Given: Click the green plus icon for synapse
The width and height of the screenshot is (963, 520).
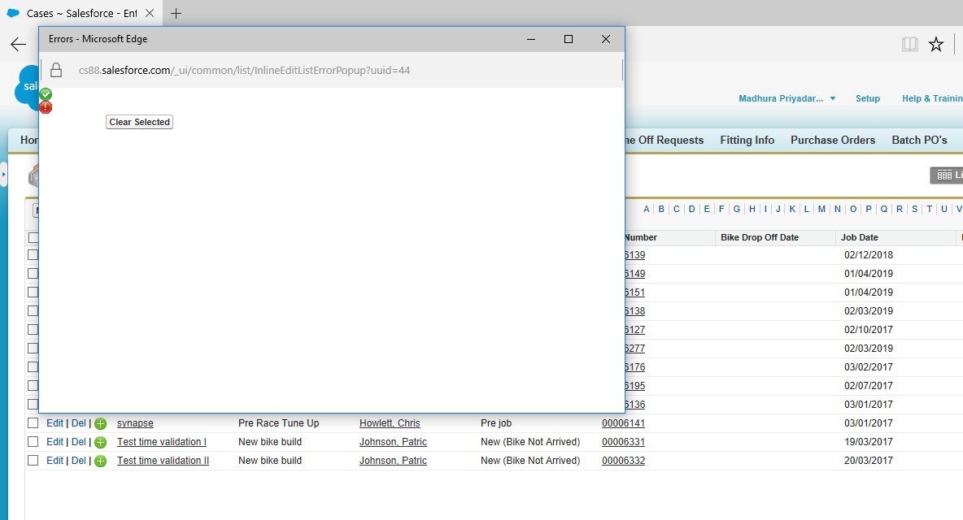Looking at the screenshot, I should (x=100, y=423).
